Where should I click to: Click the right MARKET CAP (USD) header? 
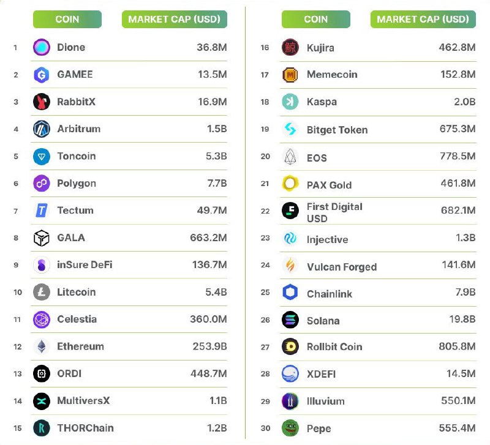(x=423, y=20)
